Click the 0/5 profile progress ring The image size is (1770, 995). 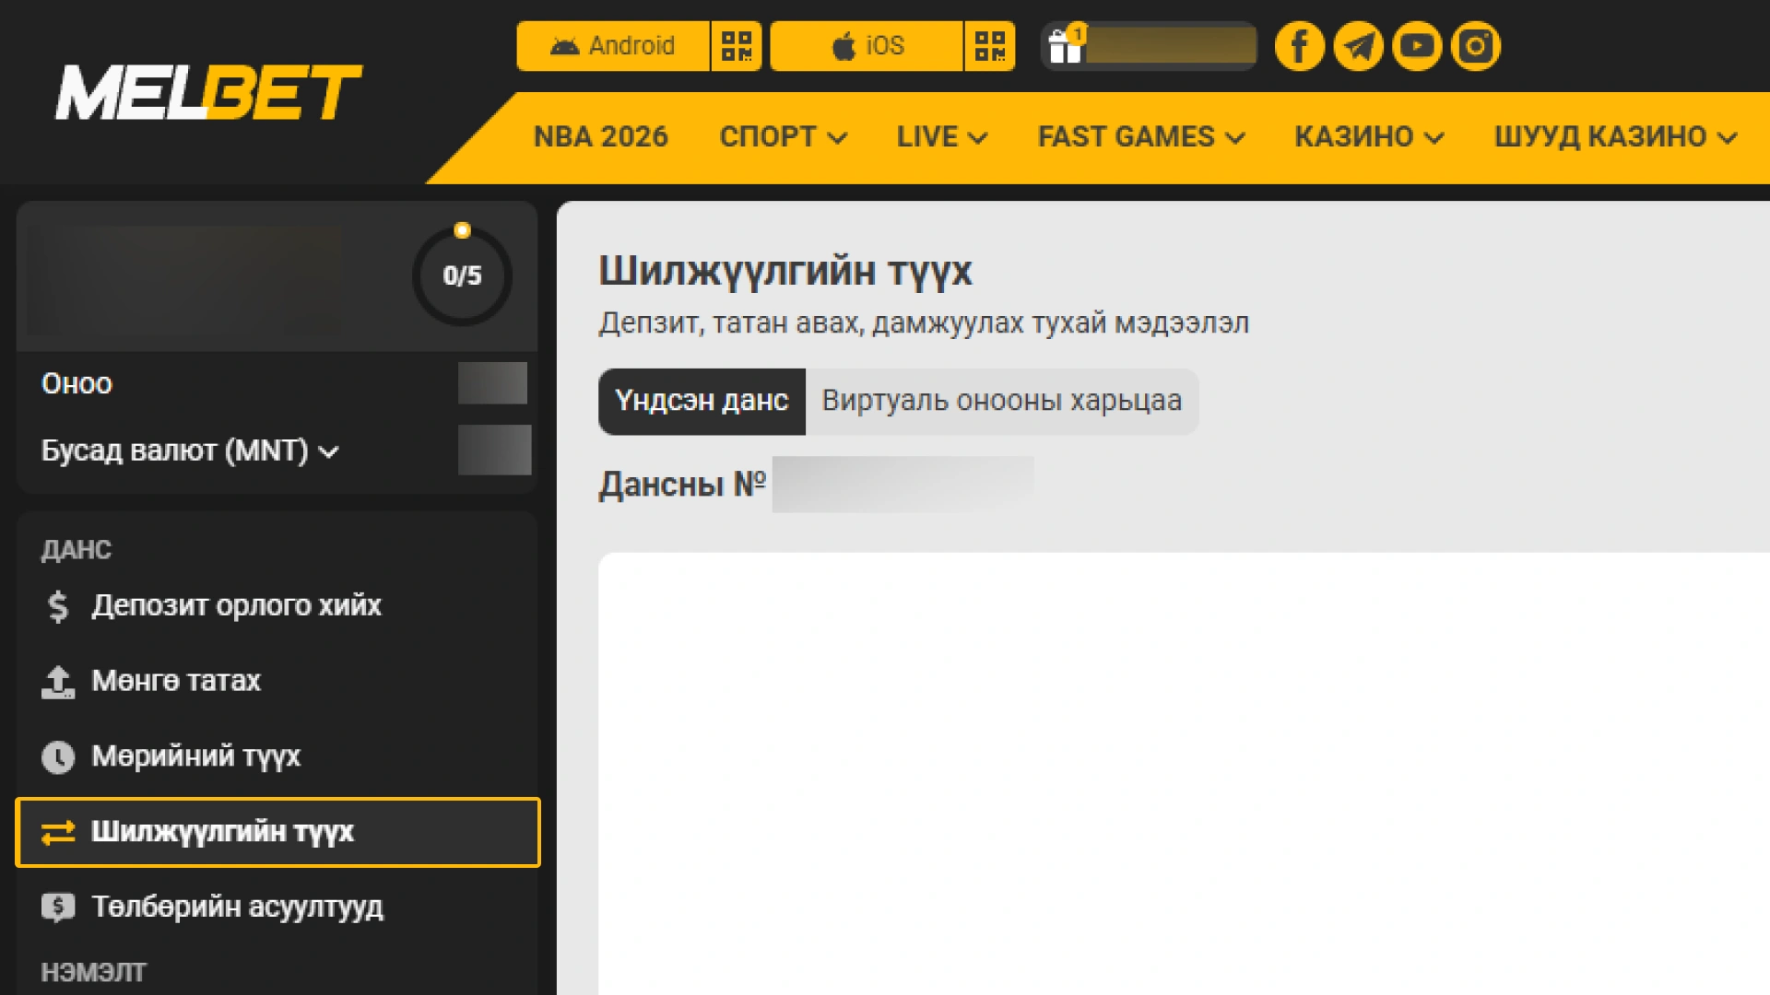tap(462, 275)
